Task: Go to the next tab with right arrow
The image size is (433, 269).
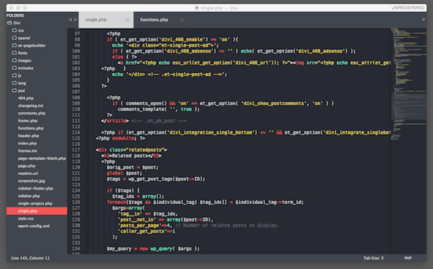Action: [x=75, y=19]
